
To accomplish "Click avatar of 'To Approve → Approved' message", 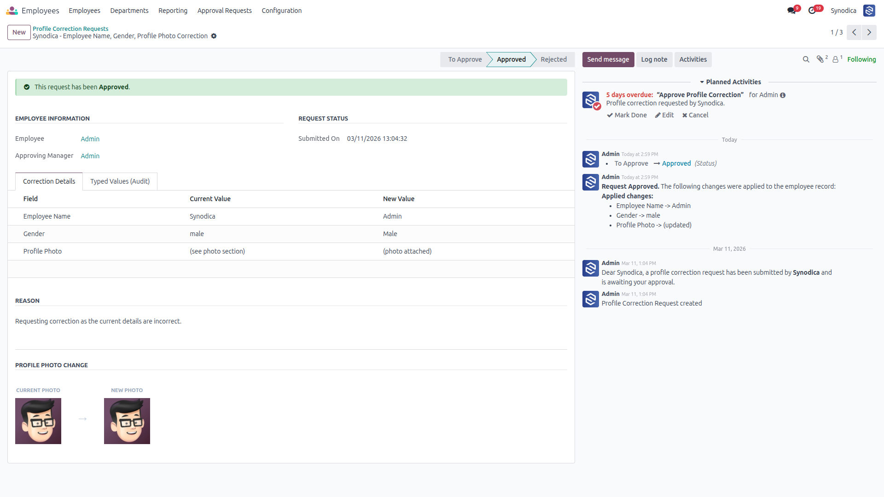I will tap(591, 159).
